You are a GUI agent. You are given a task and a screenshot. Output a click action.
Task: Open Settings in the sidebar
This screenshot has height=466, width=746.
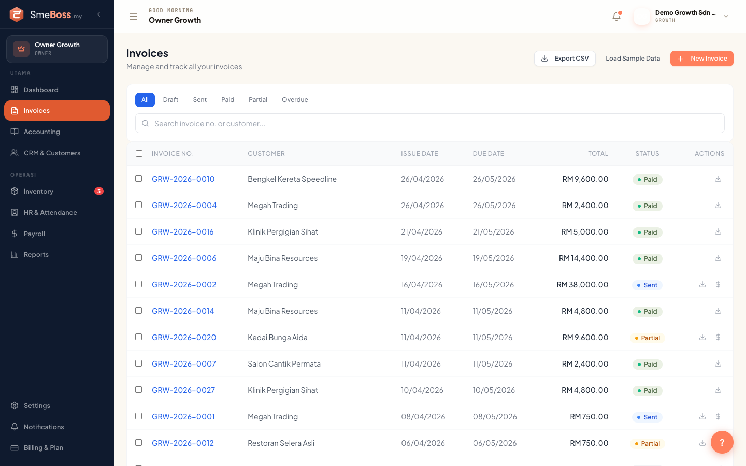click(x=57, y=405)
